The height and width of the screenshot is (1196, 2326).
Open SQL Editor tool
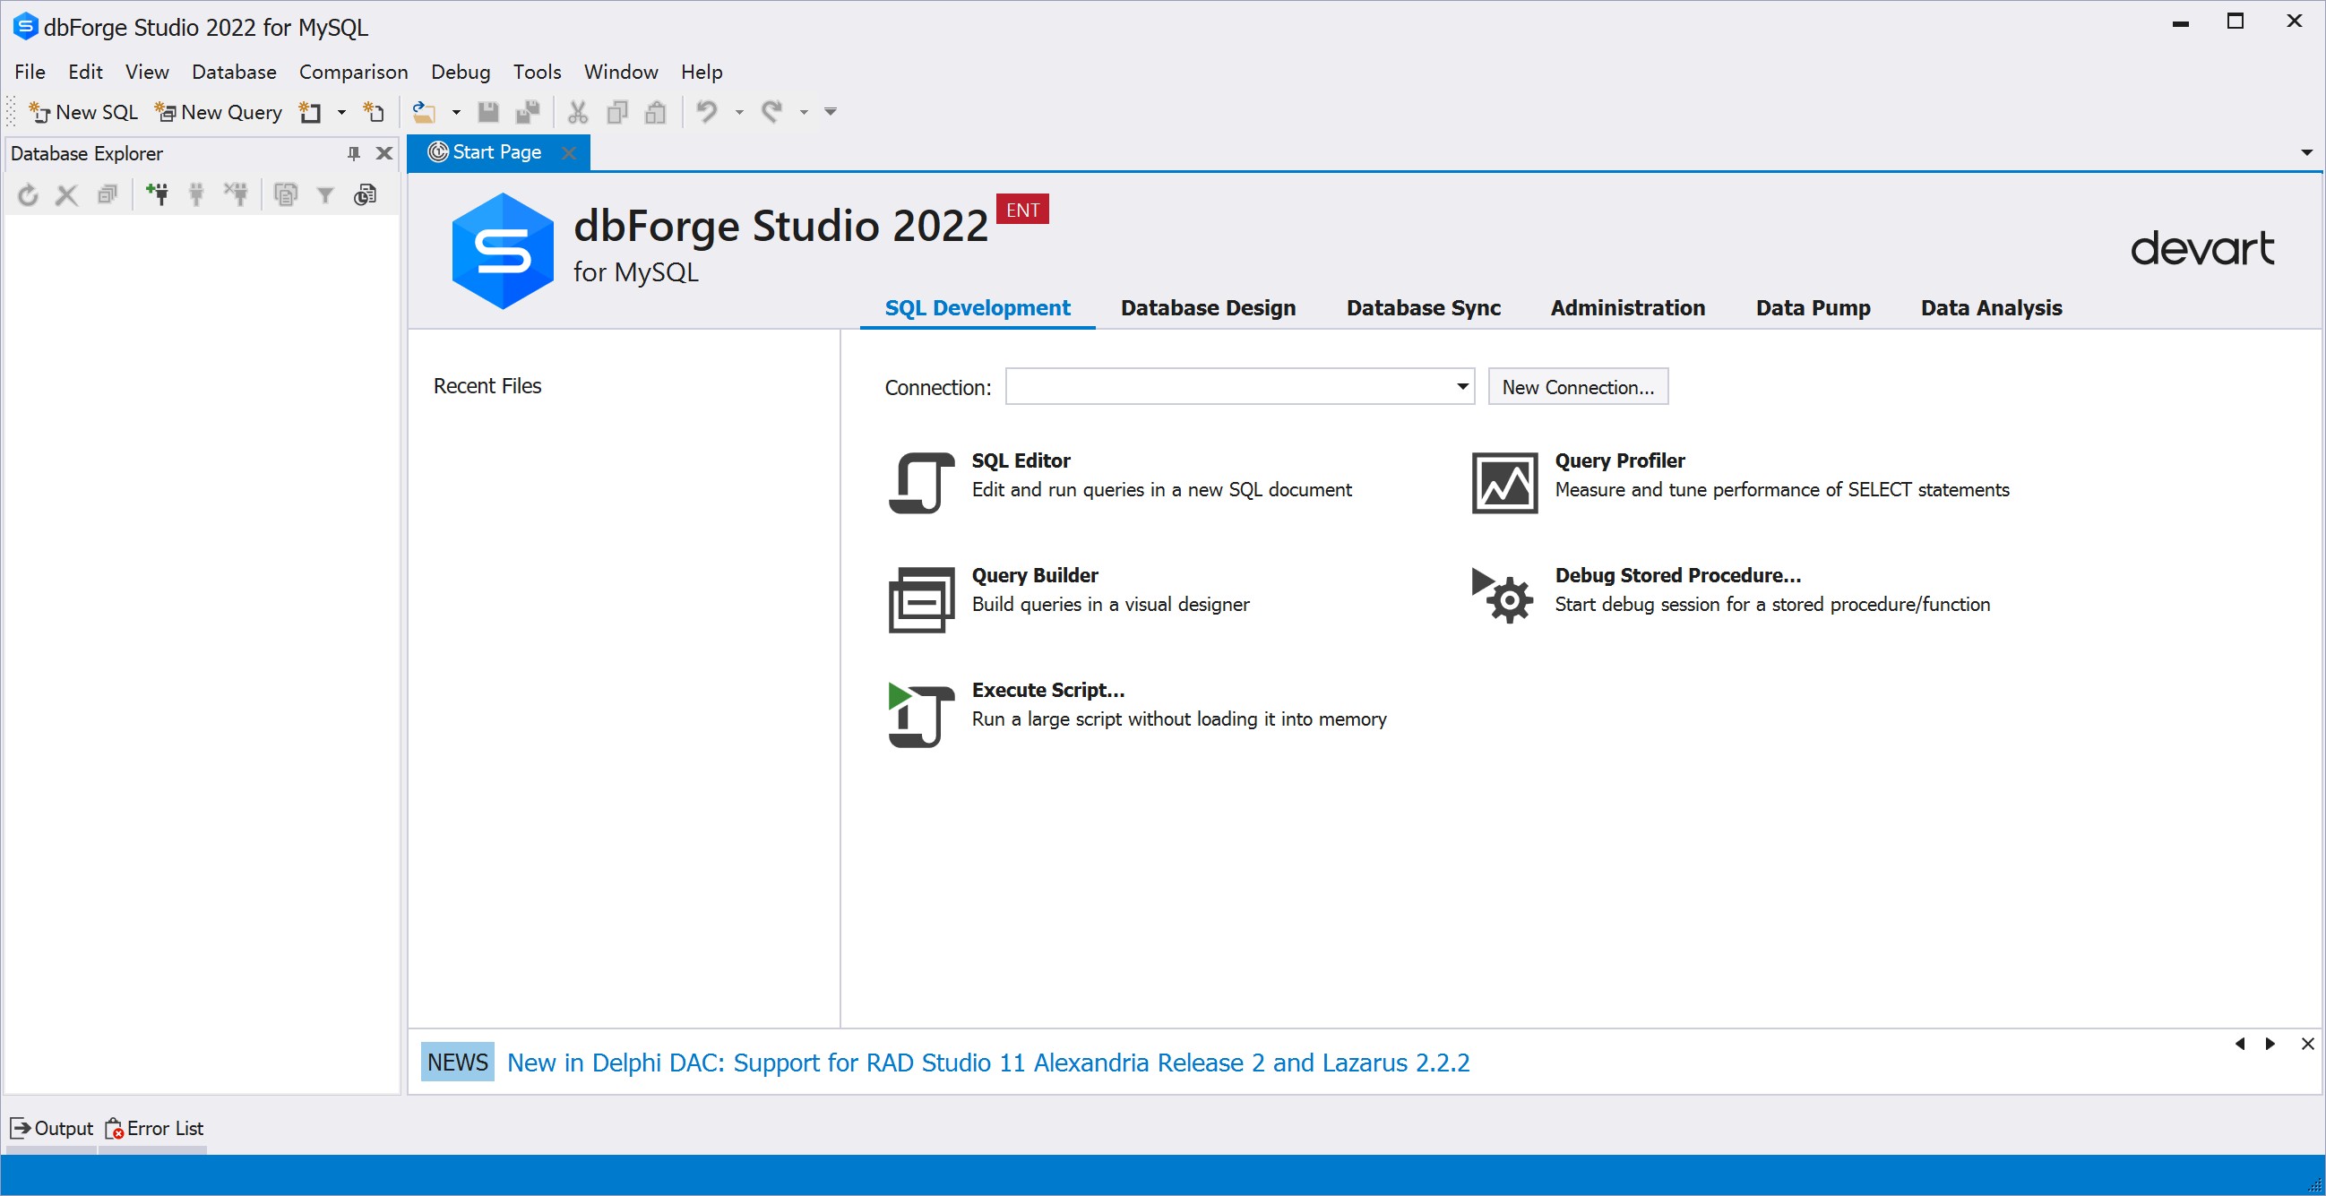1022,460
